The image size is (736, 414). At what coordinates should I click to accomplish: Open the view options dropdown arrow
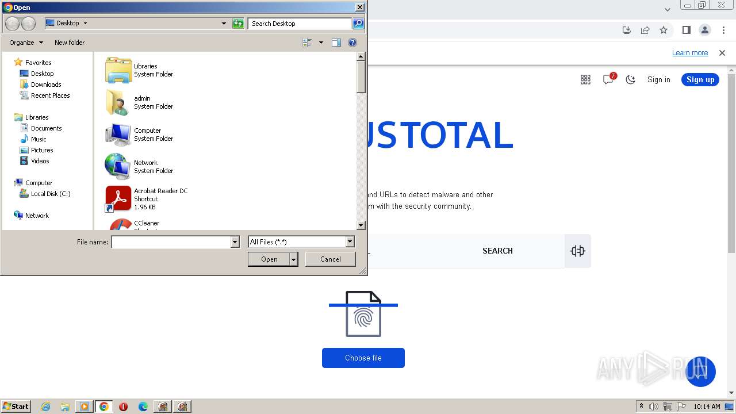point(321,43)
